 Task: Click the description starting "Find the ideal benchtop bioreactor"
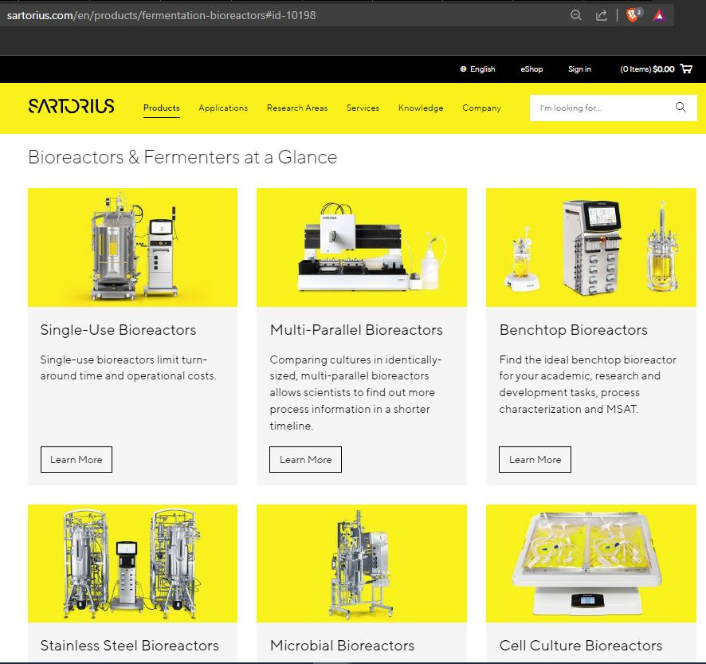tap(587, 384)
